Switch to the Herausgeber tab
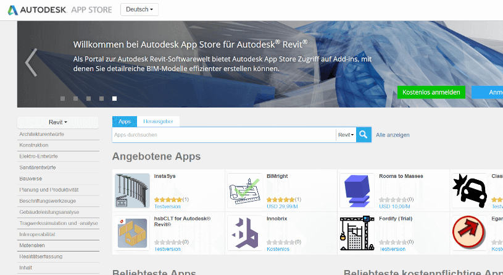Viewport: 503px width, 275px height. [158, 122]
